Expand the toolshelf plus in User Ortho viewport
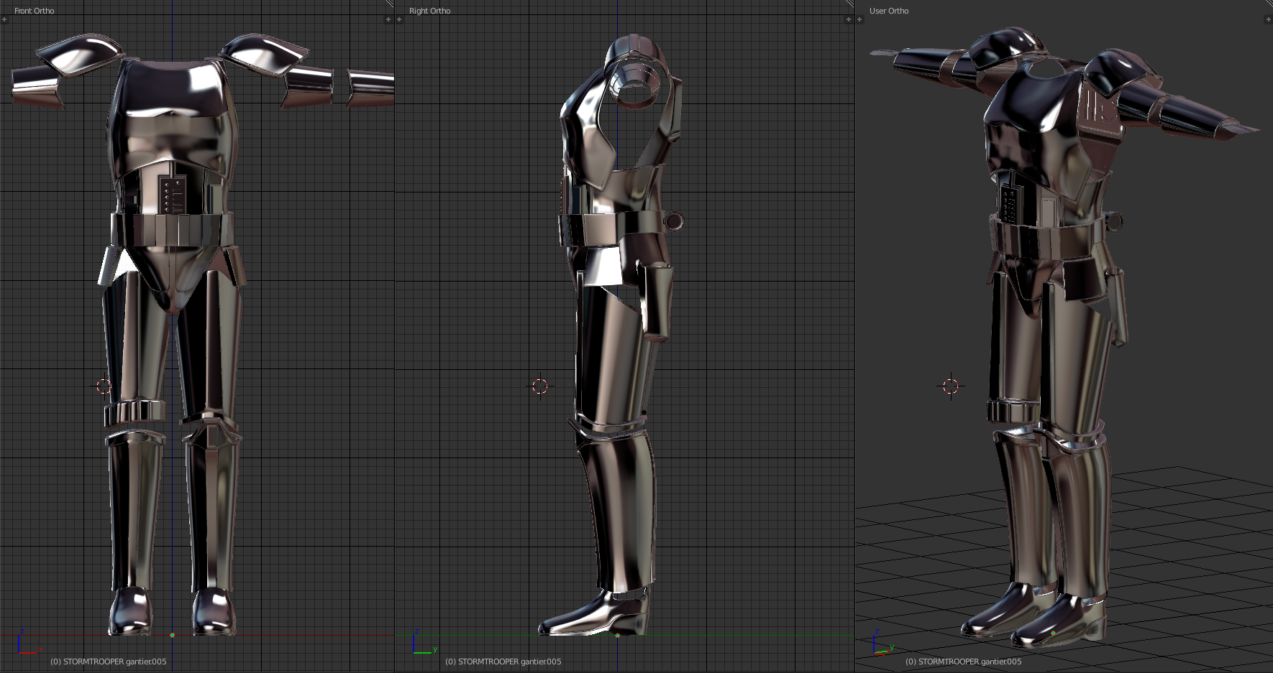Viewport: 1273px width, 673px height. coord(859,19)
